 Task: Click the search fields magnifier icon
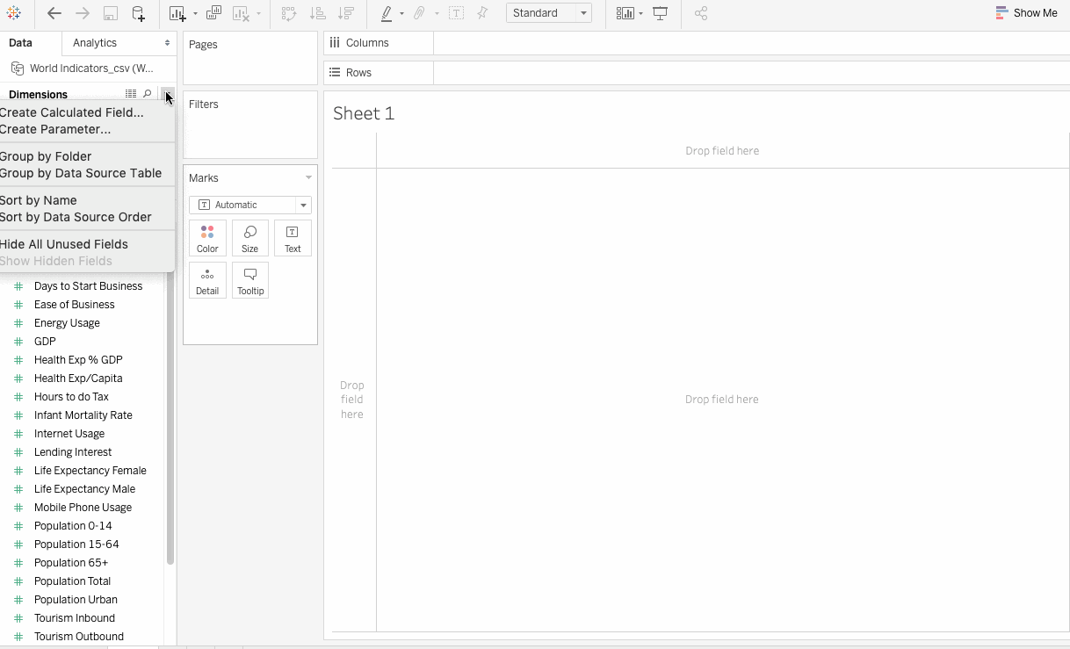coord(148,94)
